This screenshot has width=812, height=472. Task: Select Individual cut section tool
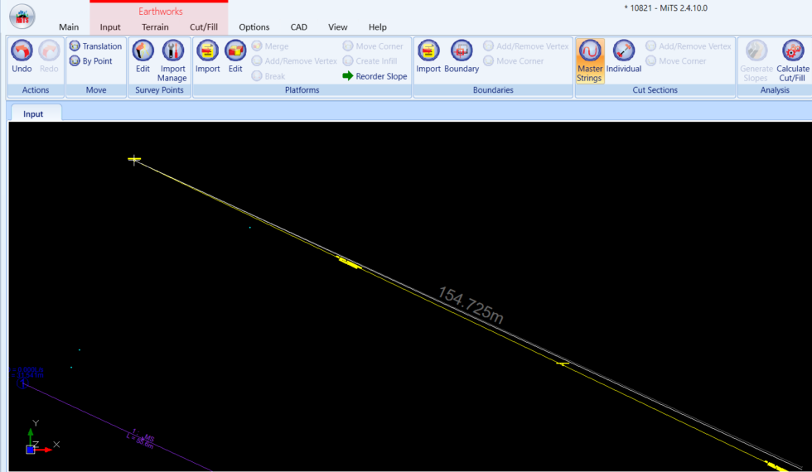click(623, 51)
